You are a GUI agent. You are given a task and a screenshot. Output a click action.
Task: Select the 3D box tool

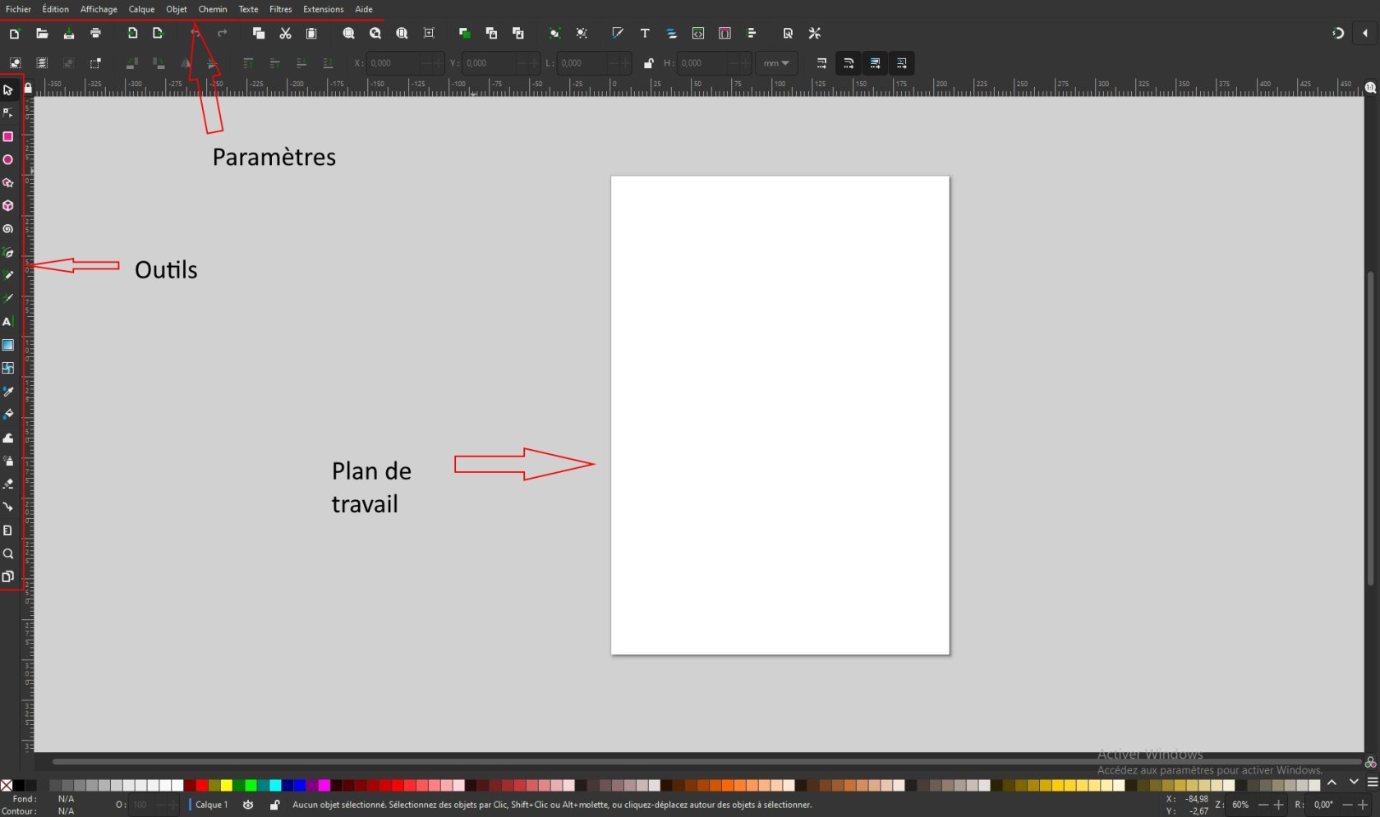(8, 205)
